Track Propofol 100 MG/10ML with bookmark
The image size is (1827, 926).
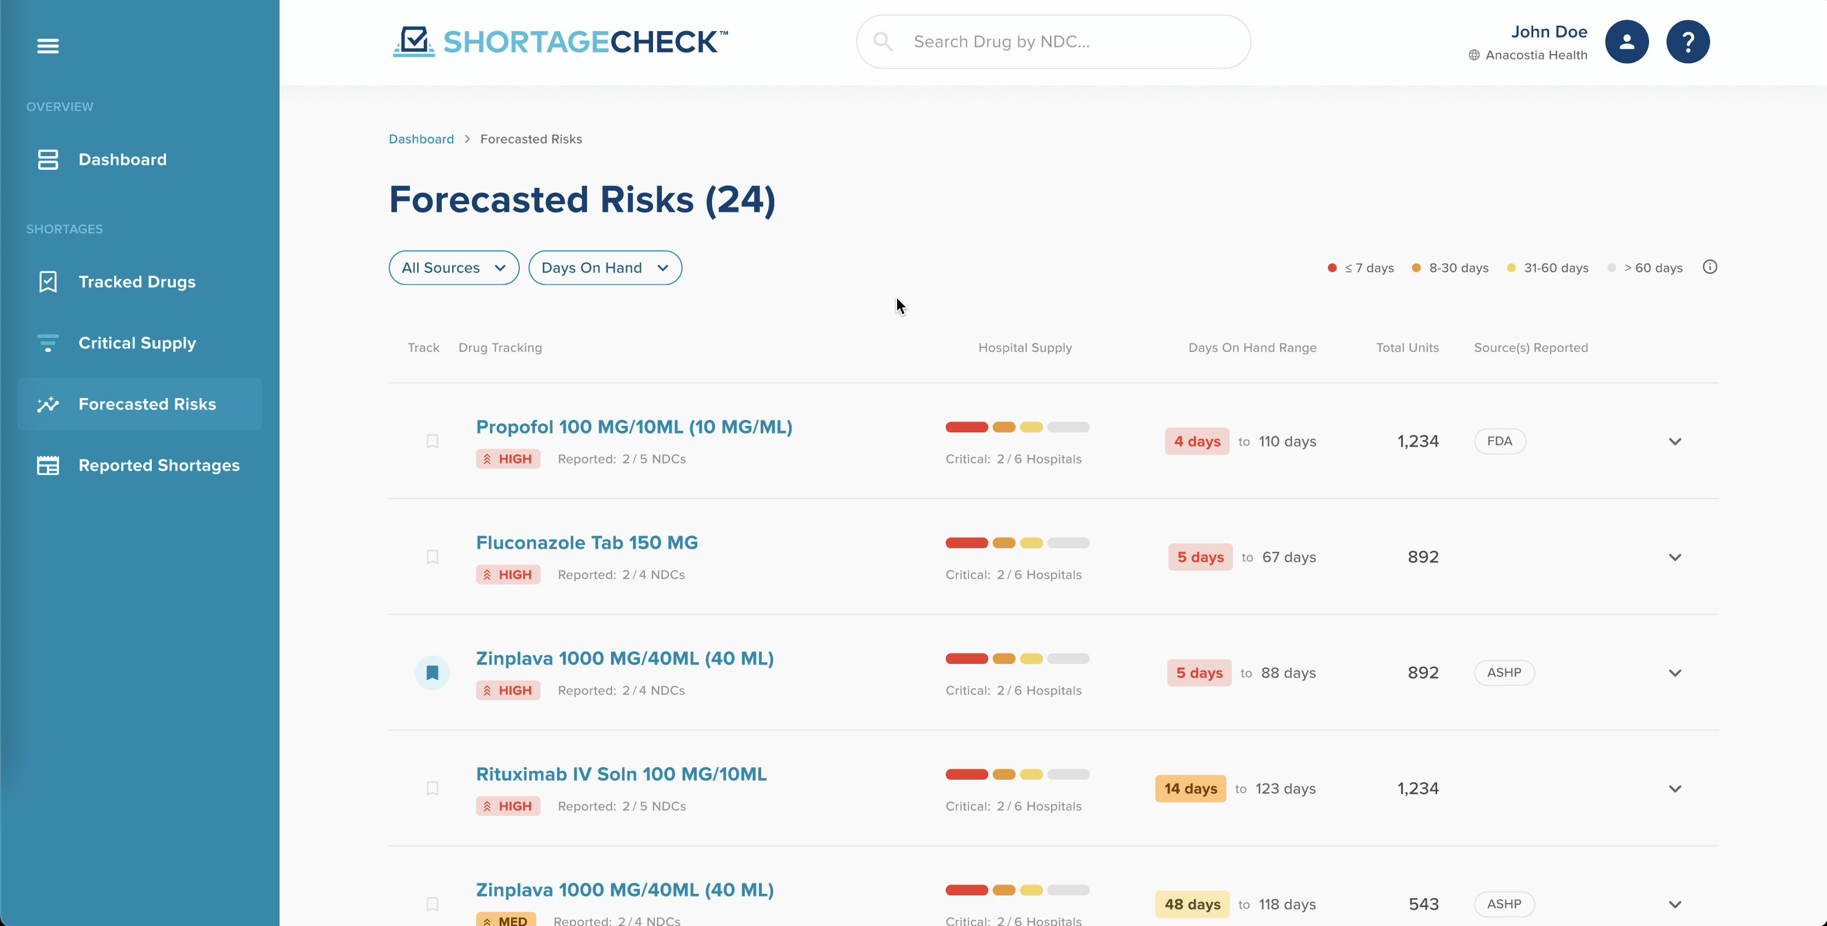point(432,441)
